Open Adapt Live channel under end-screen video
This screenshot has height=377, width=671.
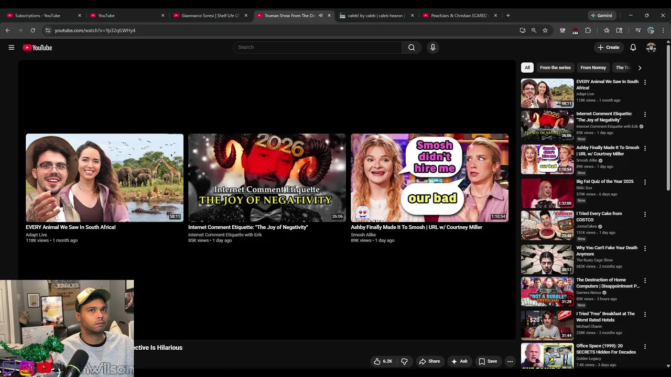tap(36, 235)
